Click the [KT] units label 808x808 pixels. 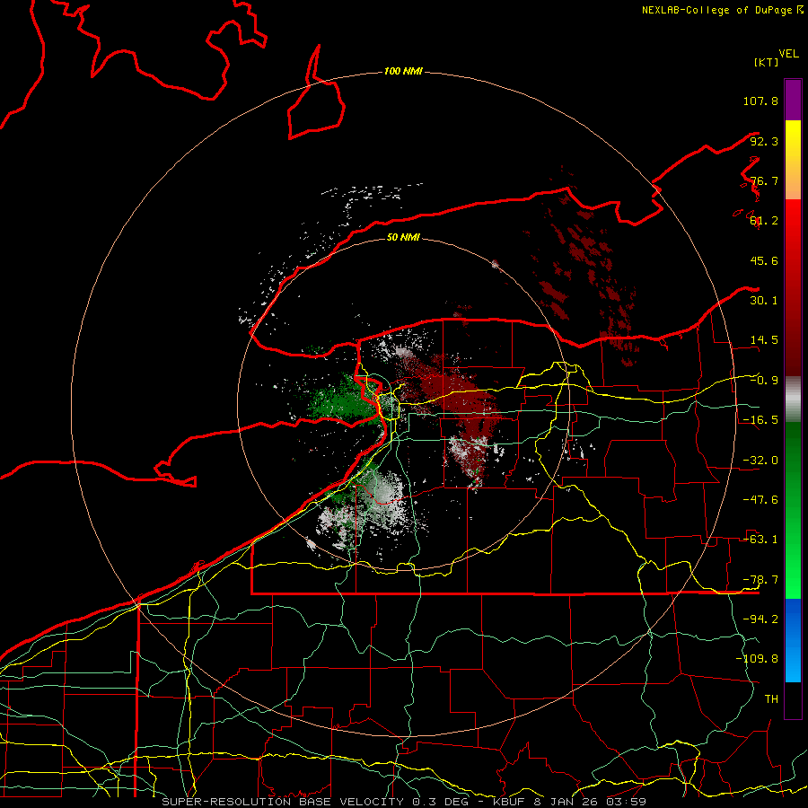pos(766,62)
